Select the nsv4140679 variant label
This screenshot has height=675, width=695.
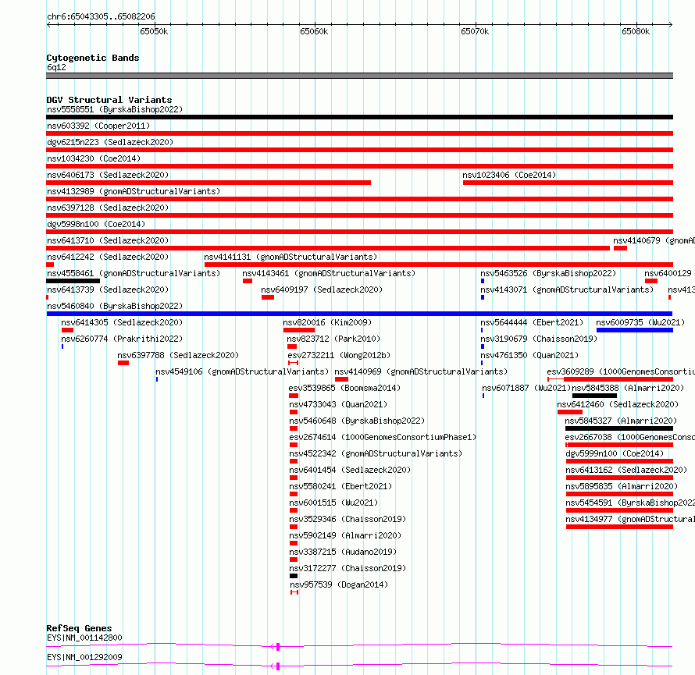pos(654,240)
